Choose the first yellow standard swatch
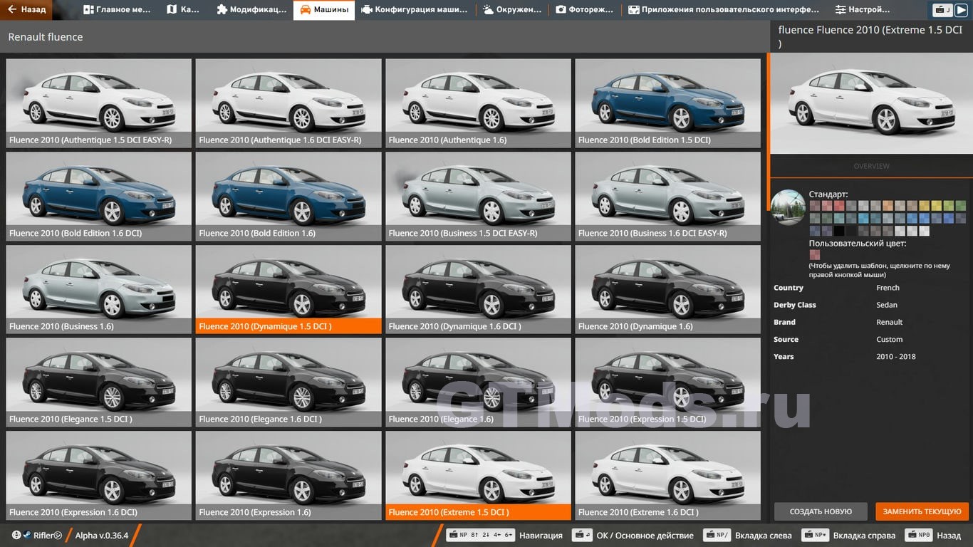 point(925,206)
